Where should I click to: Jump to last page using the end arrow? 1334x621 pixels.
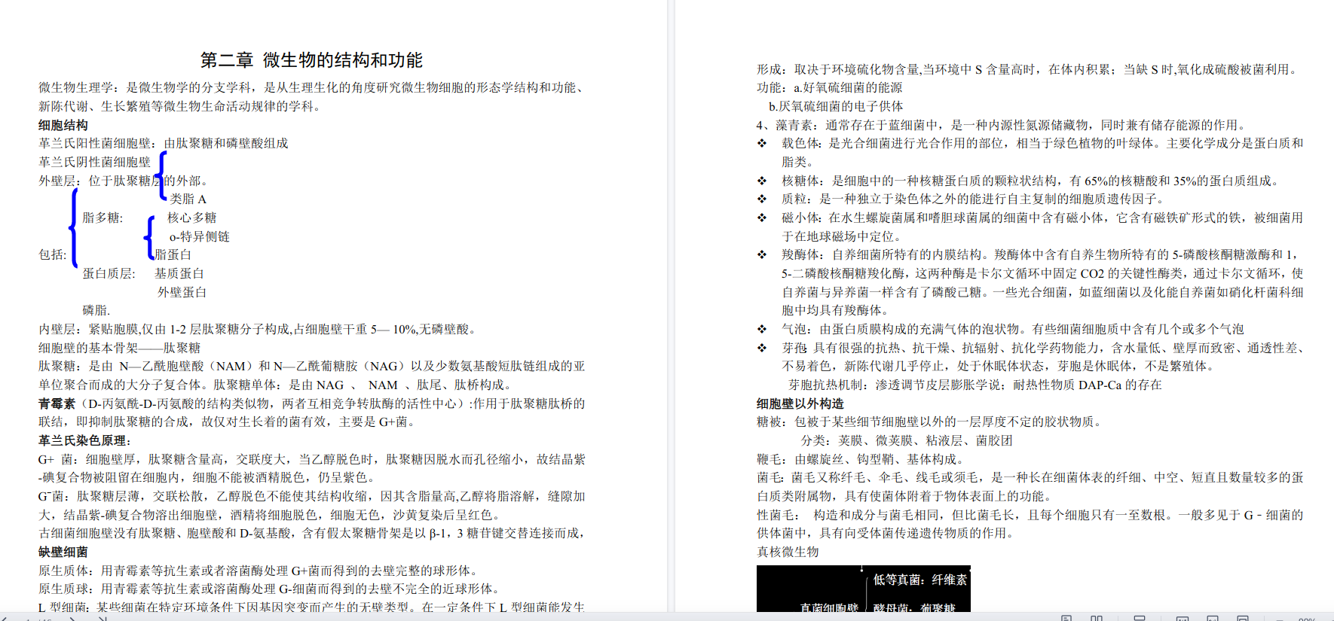coord(102,618)
